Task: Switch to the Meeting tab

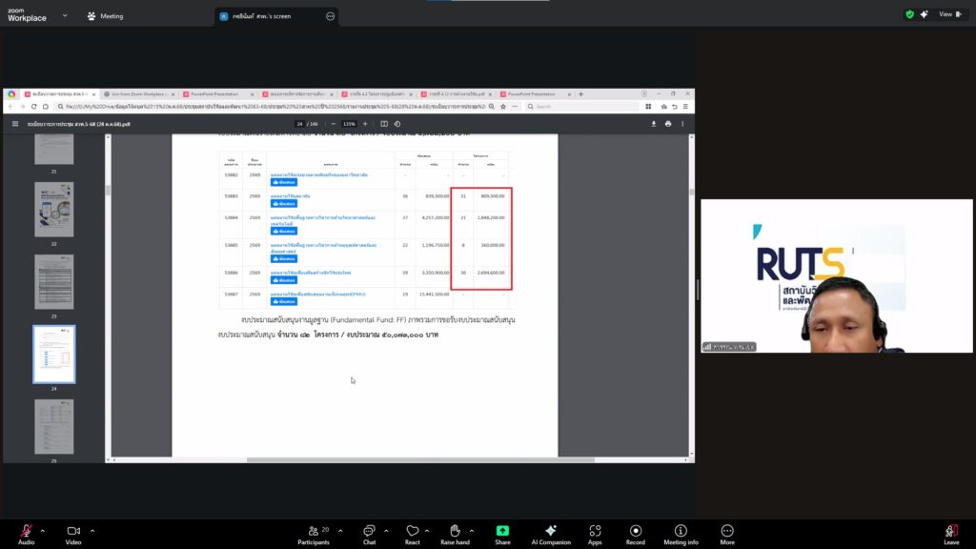Action: [x=105, y=15]
